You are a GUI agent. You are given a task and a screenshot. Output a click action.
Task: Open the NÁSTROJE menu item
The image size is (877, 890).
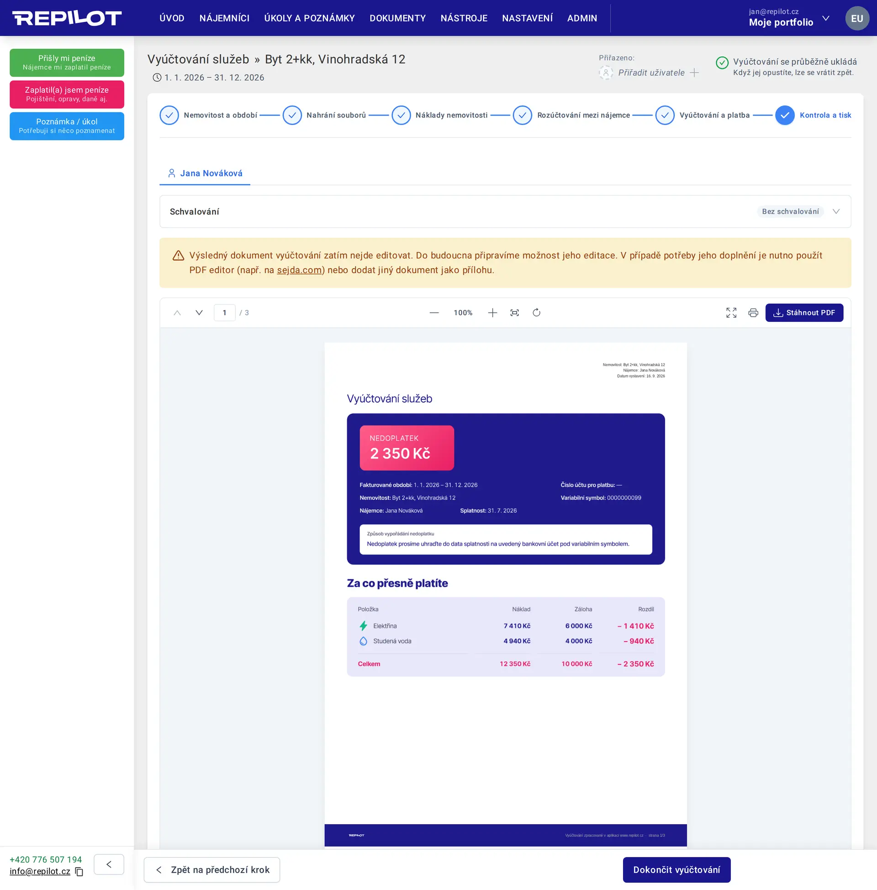click(x=464, y=18)
